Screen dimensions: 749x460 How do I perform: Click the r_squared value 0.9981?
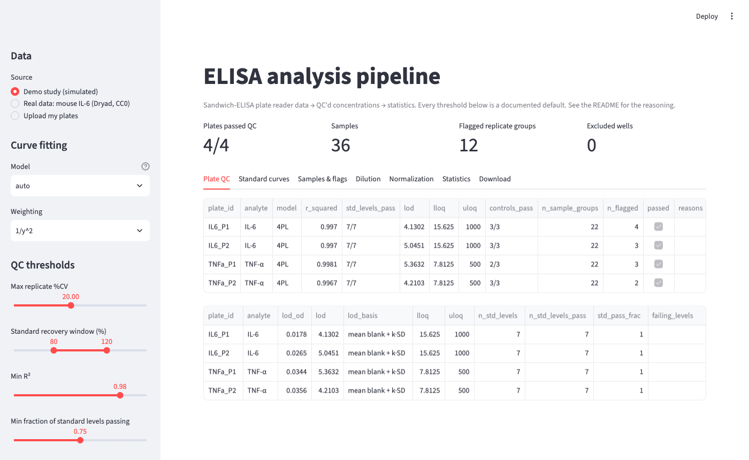321,264
